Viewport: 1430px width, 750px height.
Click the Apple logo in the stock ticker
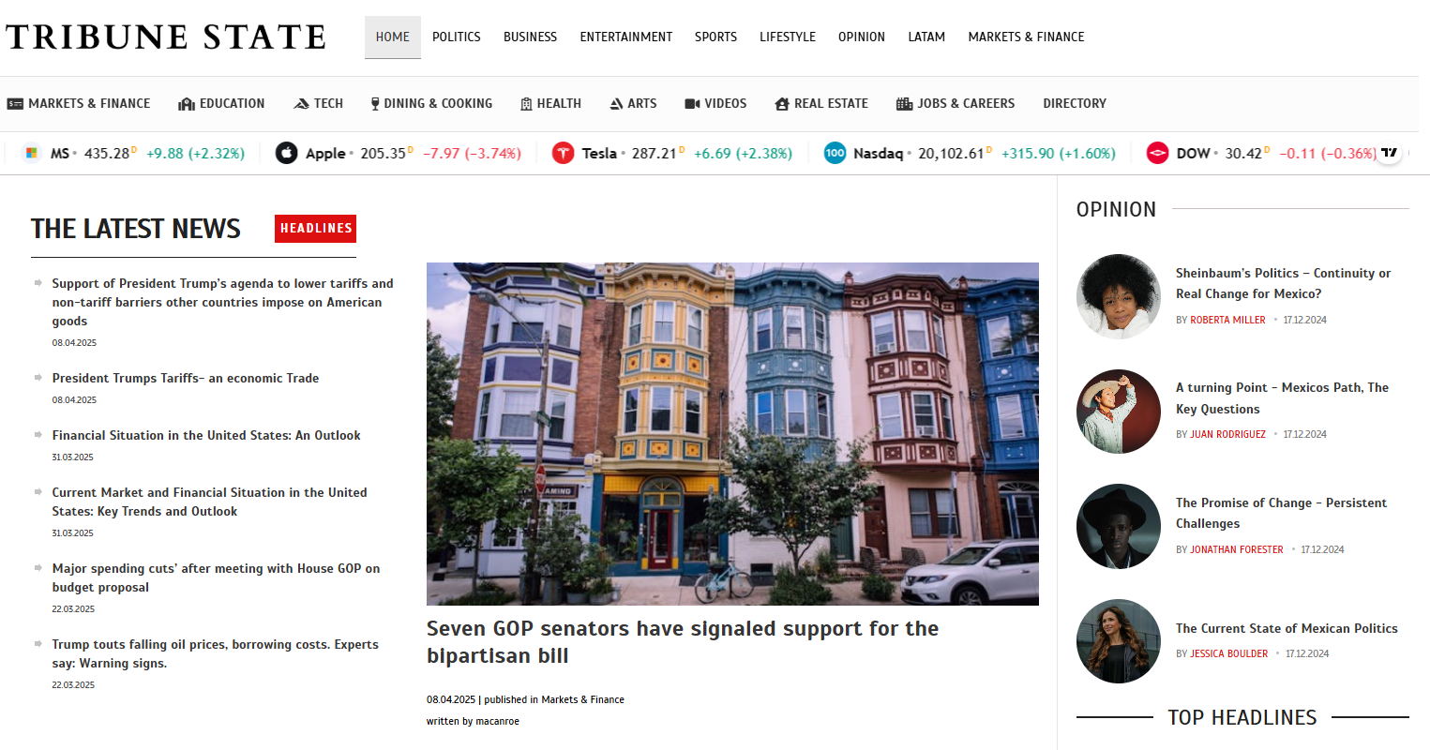(x=286, y=152)
